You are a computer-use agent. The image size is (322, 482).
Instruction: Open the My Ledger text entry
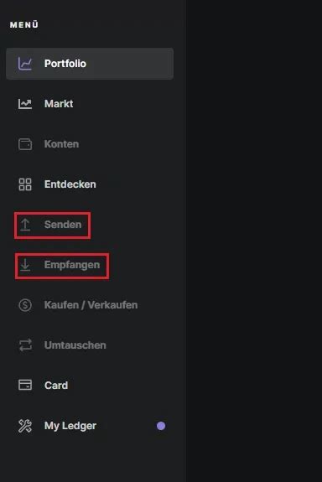(70, 426)
